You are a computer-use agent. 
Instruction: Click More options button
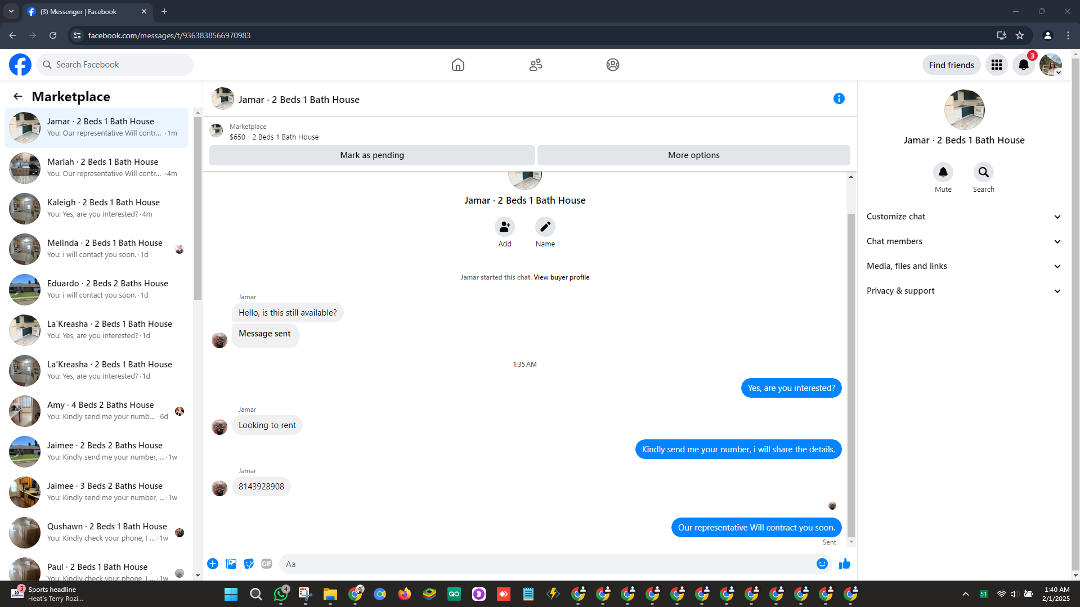[694, 155]
